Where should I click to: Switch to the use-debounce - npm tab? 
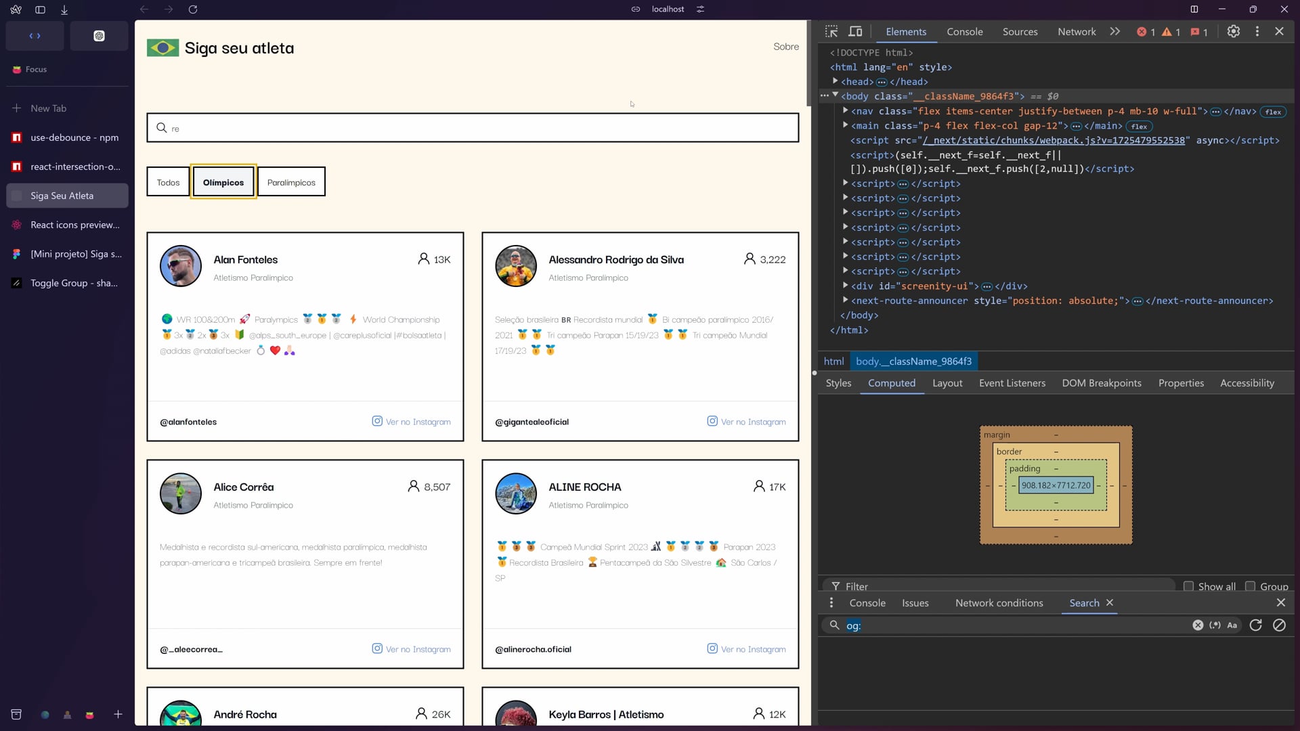(67, 137)
